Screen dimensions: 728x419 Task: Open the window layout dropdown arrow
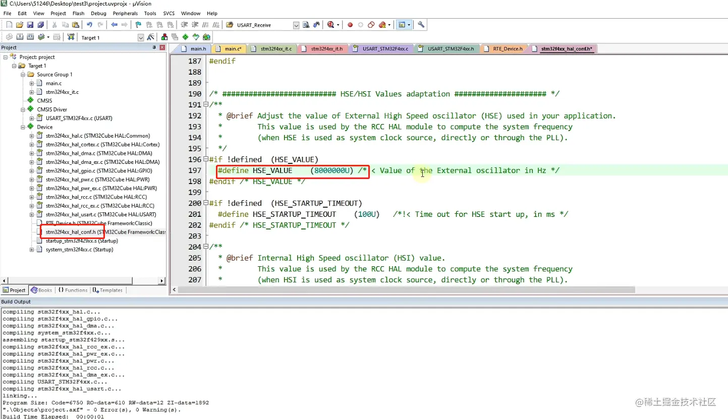[409, 25]
